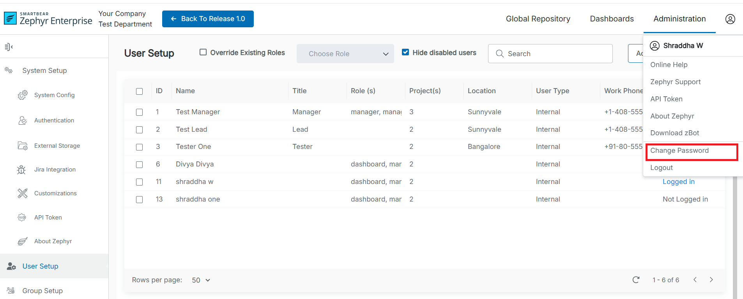Image resolution: width=743 pixels, height=299 pixels.
Task: Click the System Config gear icon
Action: [23, 95]
